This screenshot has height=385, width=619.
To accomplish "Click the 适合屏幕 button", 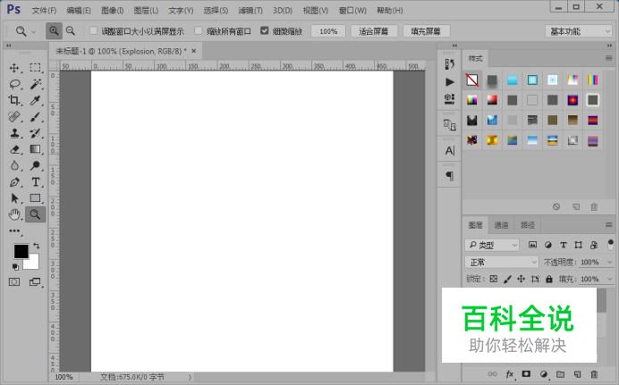I will coord(373,31).
